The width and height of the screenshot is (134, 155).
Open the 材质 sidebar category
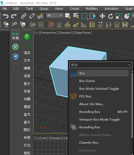27,138
